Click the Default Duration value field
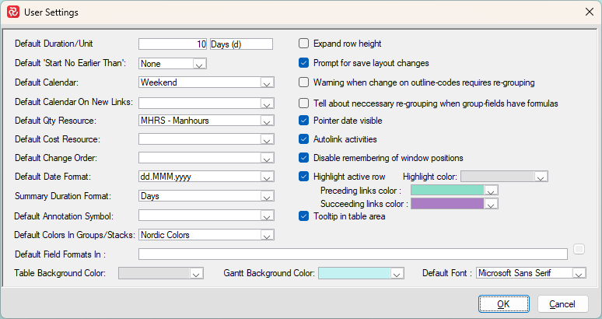Viewport: 602px width, 319px height. click(173, 44)
